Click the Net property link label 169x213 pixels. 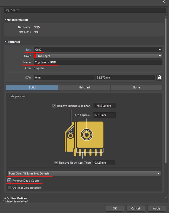click(28, 50)
